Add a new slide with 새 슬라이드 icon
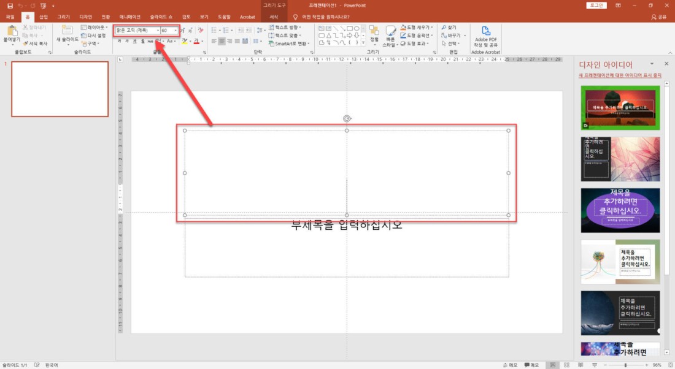The width and height of the screenshot is (675, 369). click(67, 30)
